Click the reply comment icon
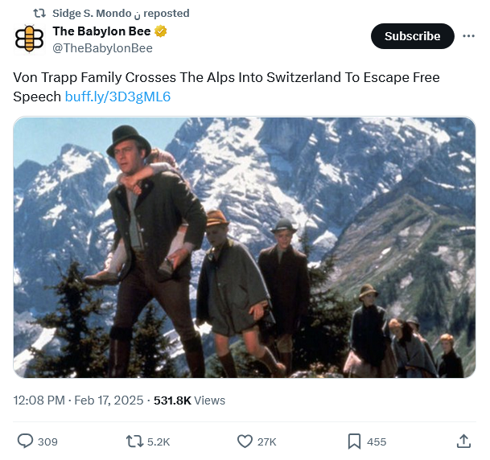The height and width of the screenshot is (460, 490). click(x=26, y=442)
